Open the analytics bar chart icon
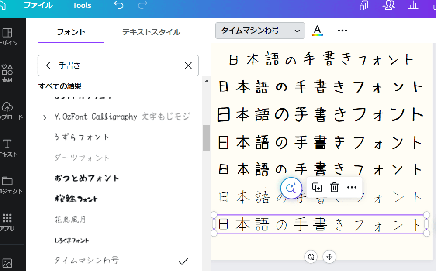436x271 pixels. (x=413, y=5)
